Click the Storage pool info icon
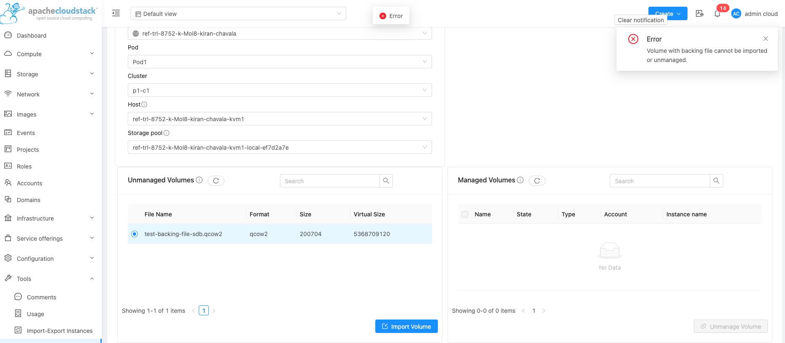The image size is (785, 343). pyautogui.click(x=166, y=133)
